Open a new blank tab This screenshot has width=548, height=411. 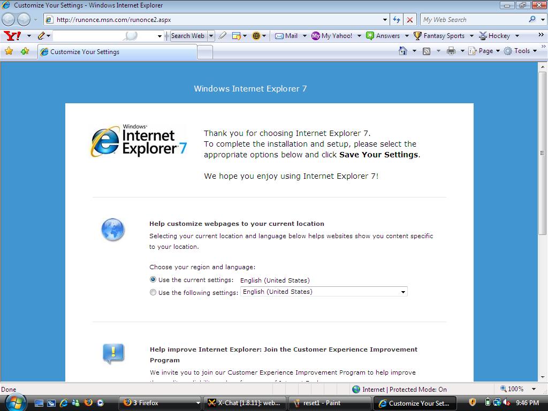point(205,52)
